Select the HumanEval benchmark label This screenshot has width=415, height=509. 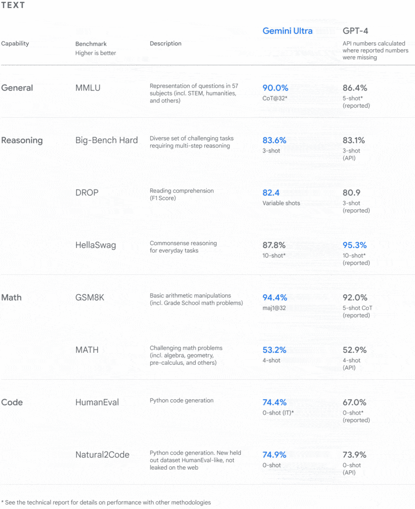click(x=97, y=403)
